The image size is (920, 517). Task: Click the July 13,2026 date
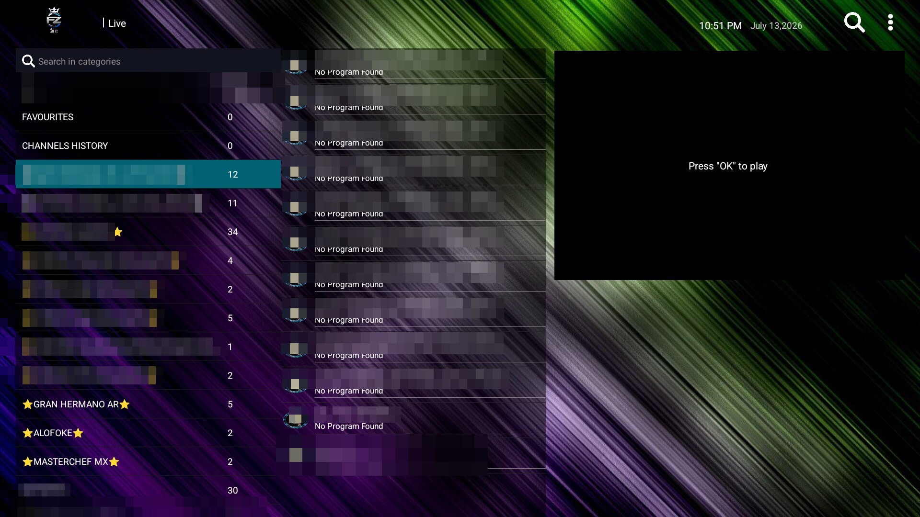(x=776, y=26)
